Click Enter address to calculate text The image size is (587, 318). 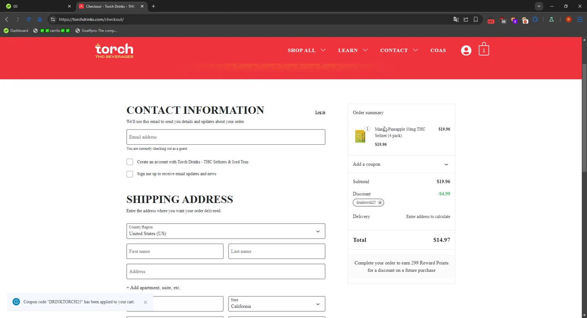[428, 216]
